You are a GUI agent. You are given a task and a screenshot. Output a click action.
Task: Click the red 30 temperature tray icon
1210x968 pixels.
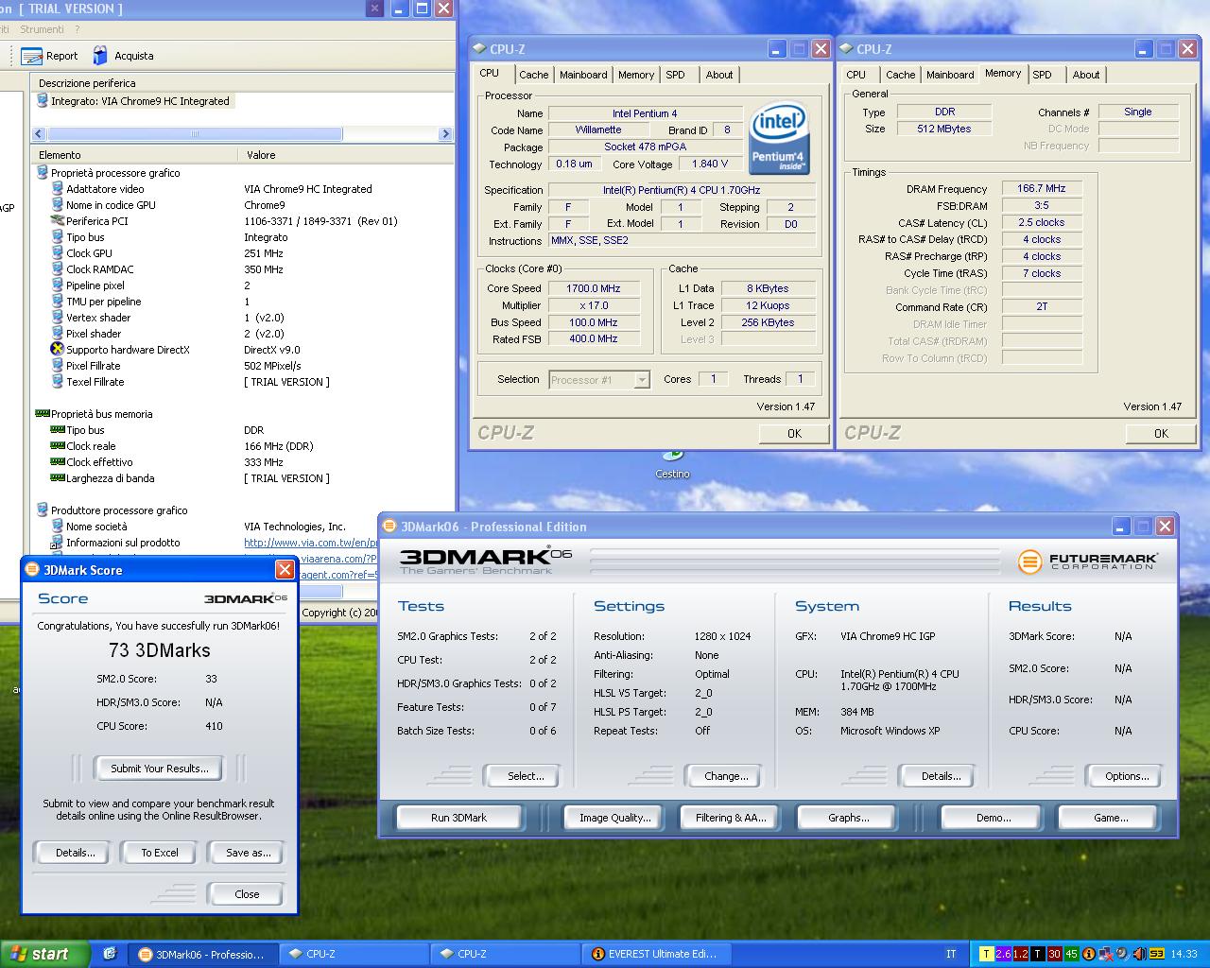coord(1054,954)
